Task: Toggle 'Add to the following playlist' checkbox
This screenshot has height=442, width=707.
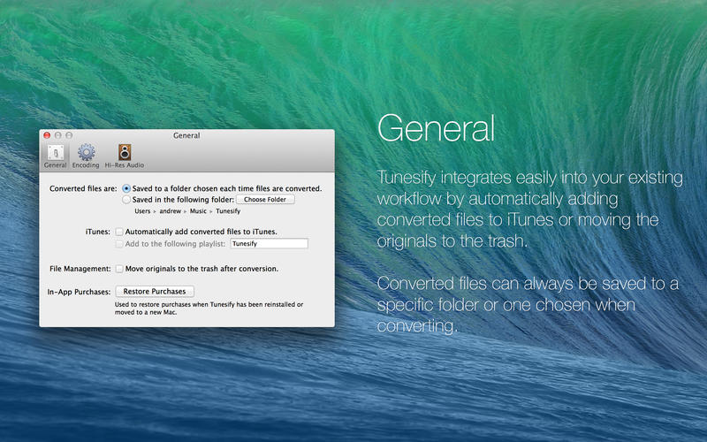Action: 119,244
